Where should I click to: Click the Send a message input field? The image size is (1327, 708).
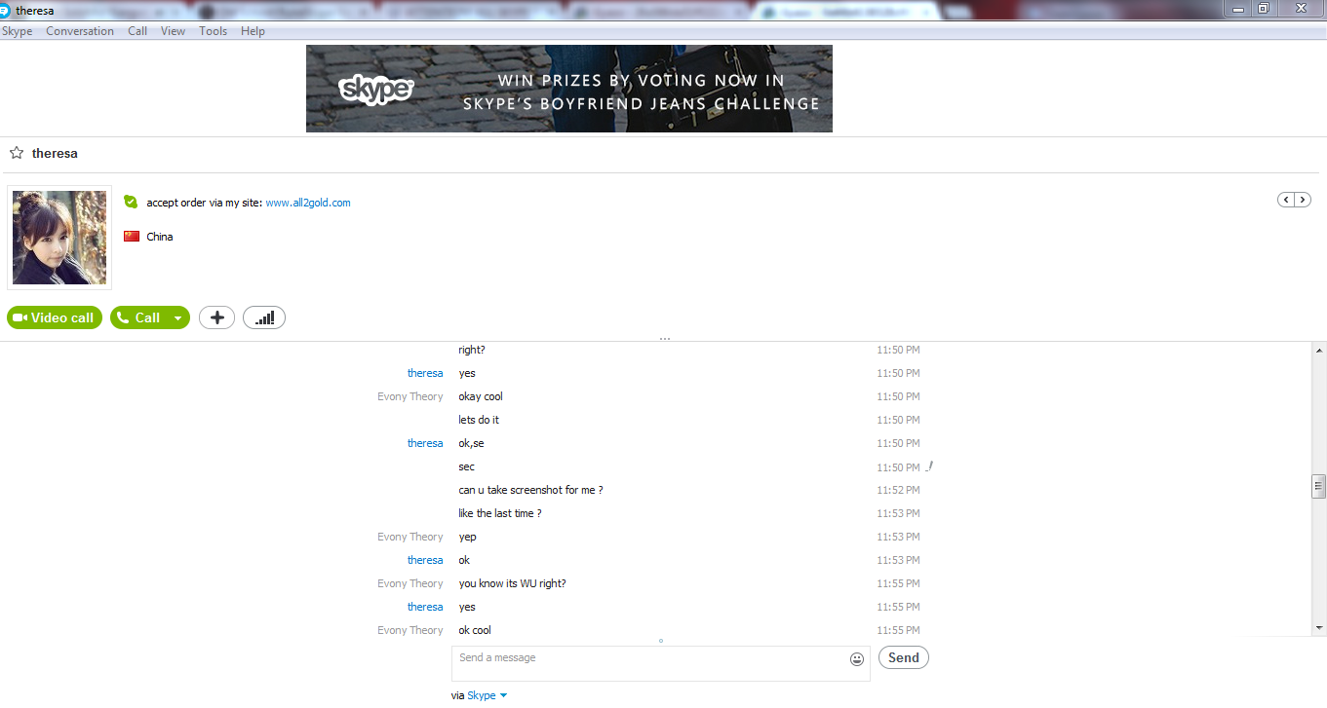[650, 663]
